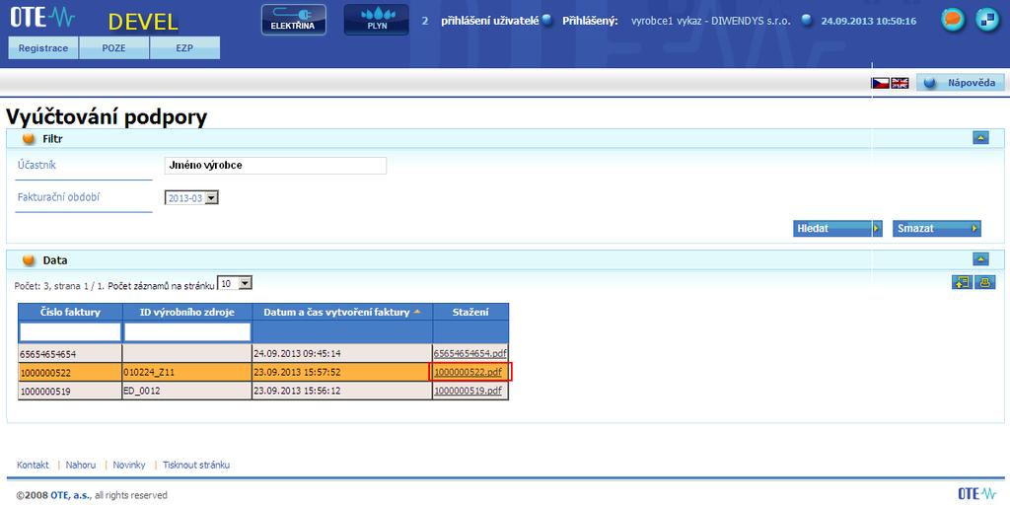Click the print table icon
Image resolution: width=1010 pixels, height=507 pixels.
[x=985, y=282]
